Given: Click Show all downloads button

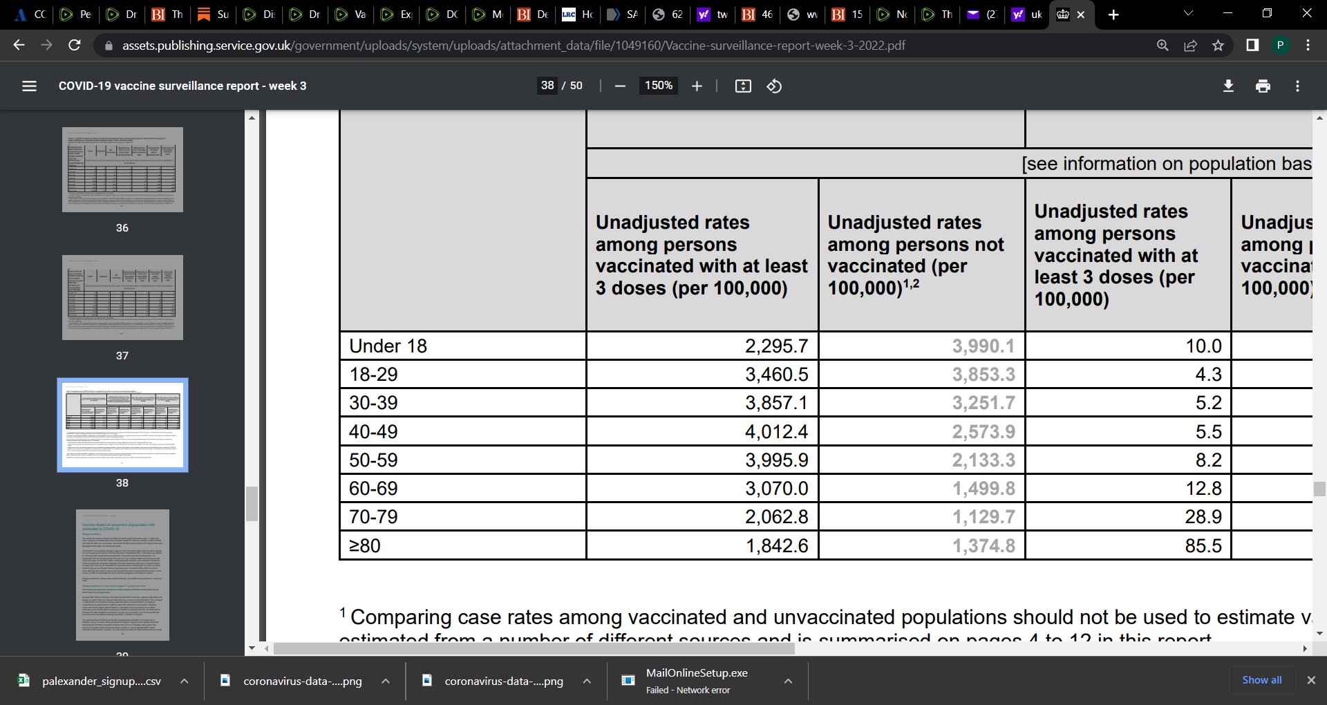Looking at the screenshot, I should point(1261,680).
